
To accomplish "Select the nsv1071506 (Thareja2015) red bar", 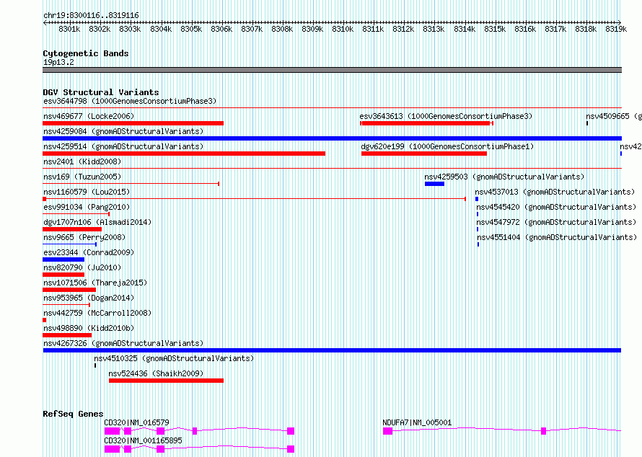I will tap(69, 290).
